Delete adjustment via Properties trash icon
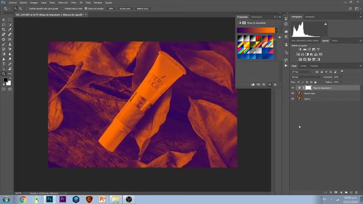This screenshot has width=363, height=204. coord(275,84)
